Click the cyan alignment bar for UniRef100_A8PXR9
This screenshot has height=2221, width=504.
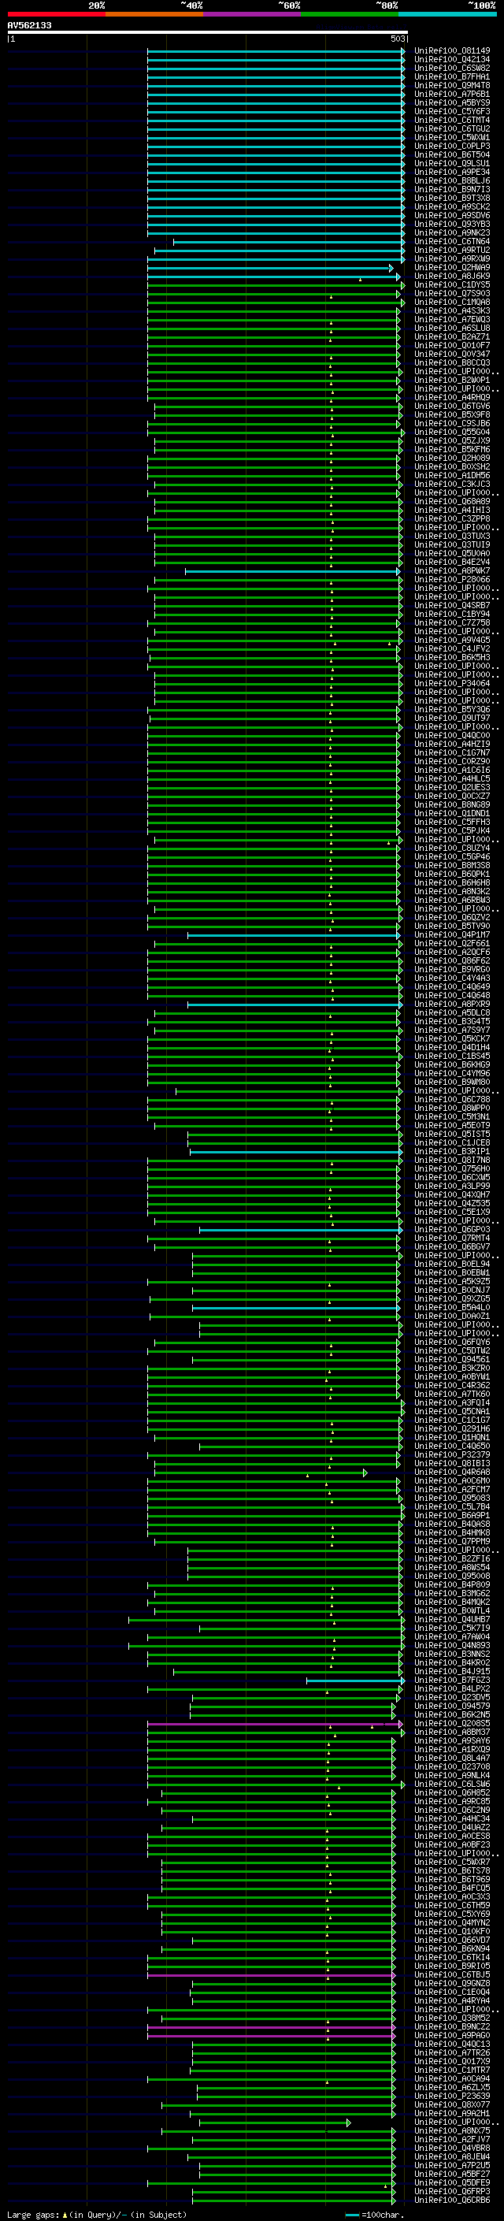[x=295, y=1004]
